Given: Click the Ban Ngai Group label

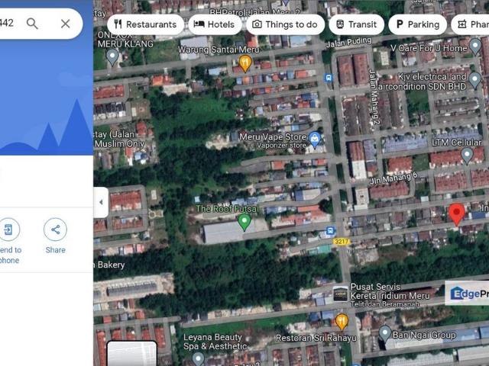Looking at the screenshot, I should click(424, 335).
